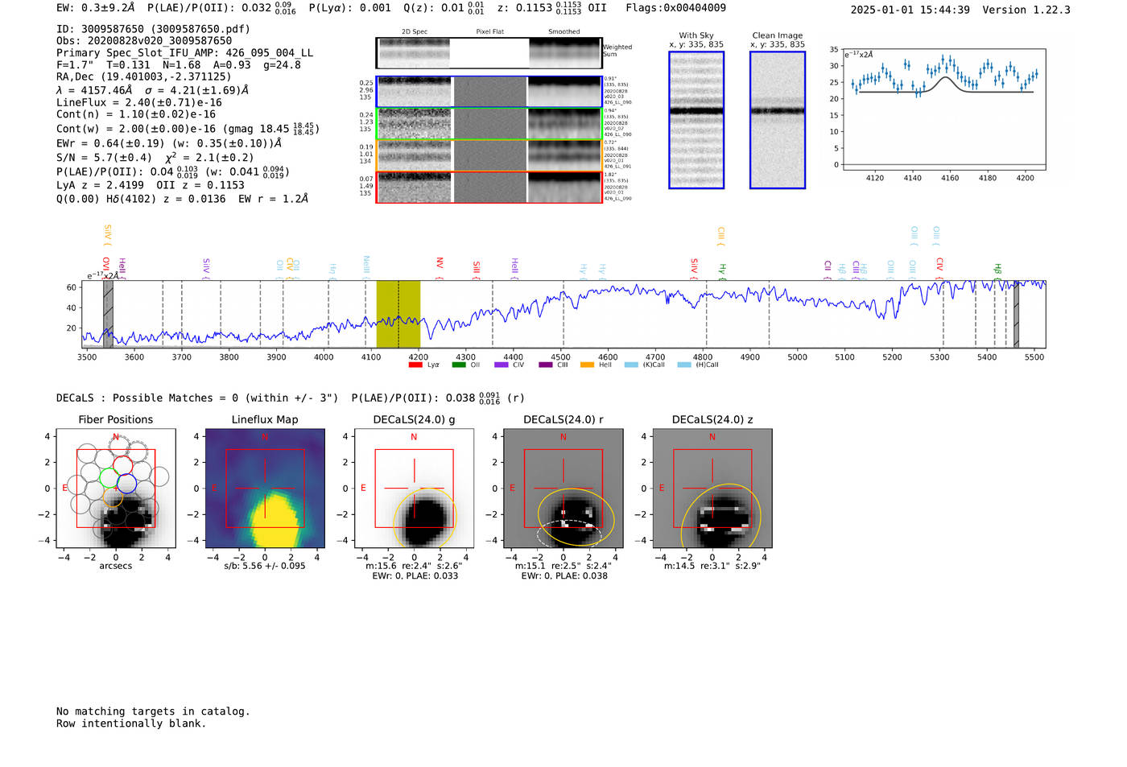Click the Gaussian emission line fit plot

point(943,109)
